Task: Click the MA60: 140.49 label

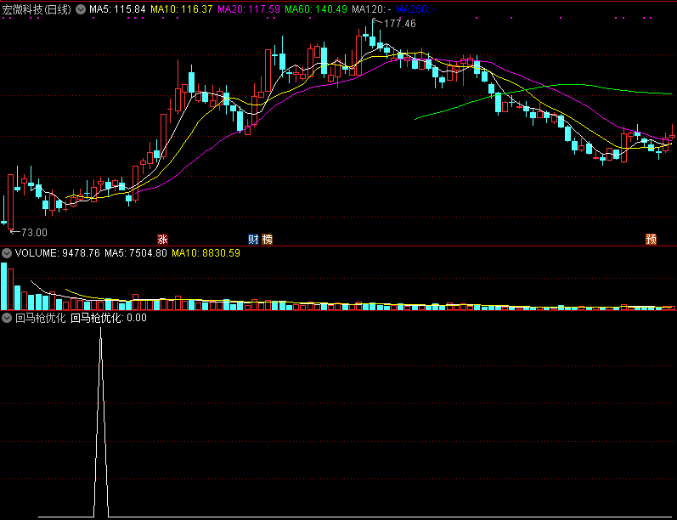Action: [x=316, y=9]
